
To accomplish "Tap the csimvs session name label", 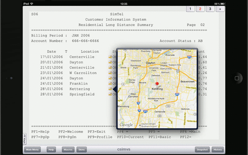I will point(124,149).
